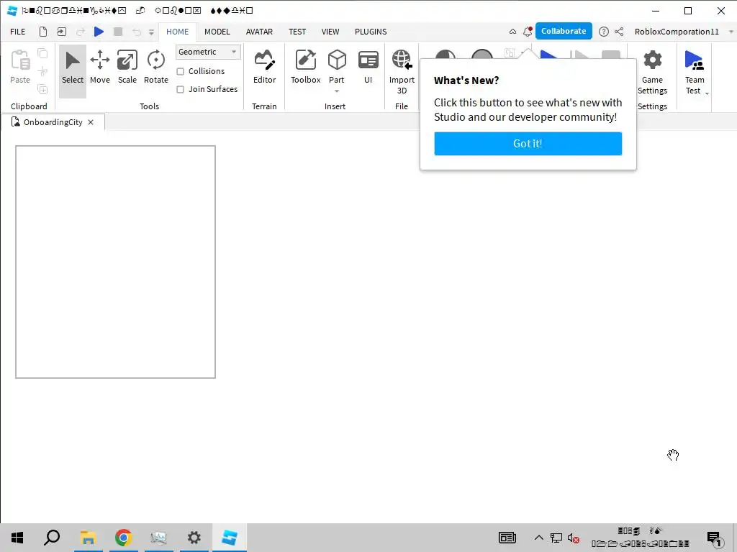Open the Geometric mode dropdown
Image resolution: width=737 pixels, height=552 pixels.
(x=208, y=52)
